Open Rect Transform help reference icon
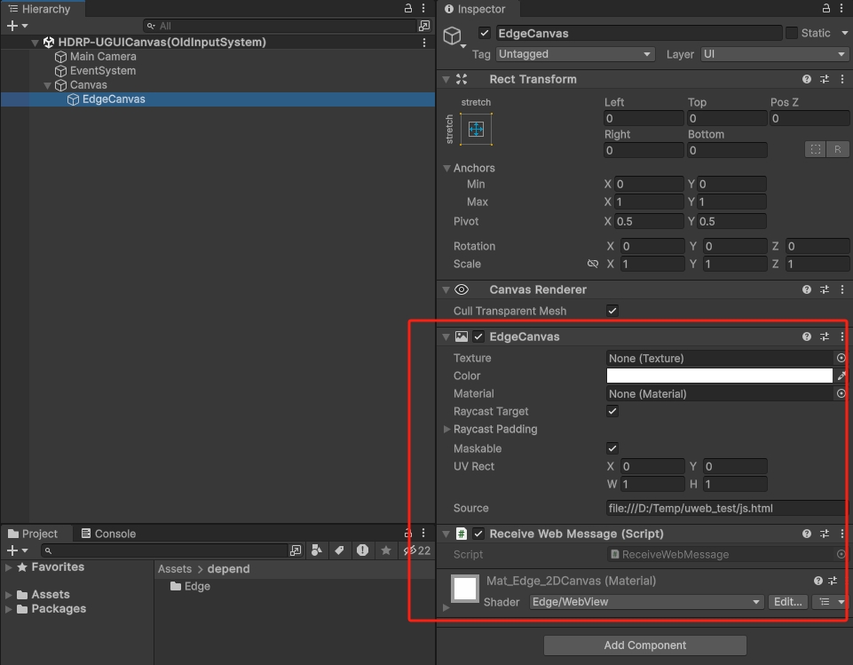The width and height of the screenshot is (853, 665). [x=807, y=79]
